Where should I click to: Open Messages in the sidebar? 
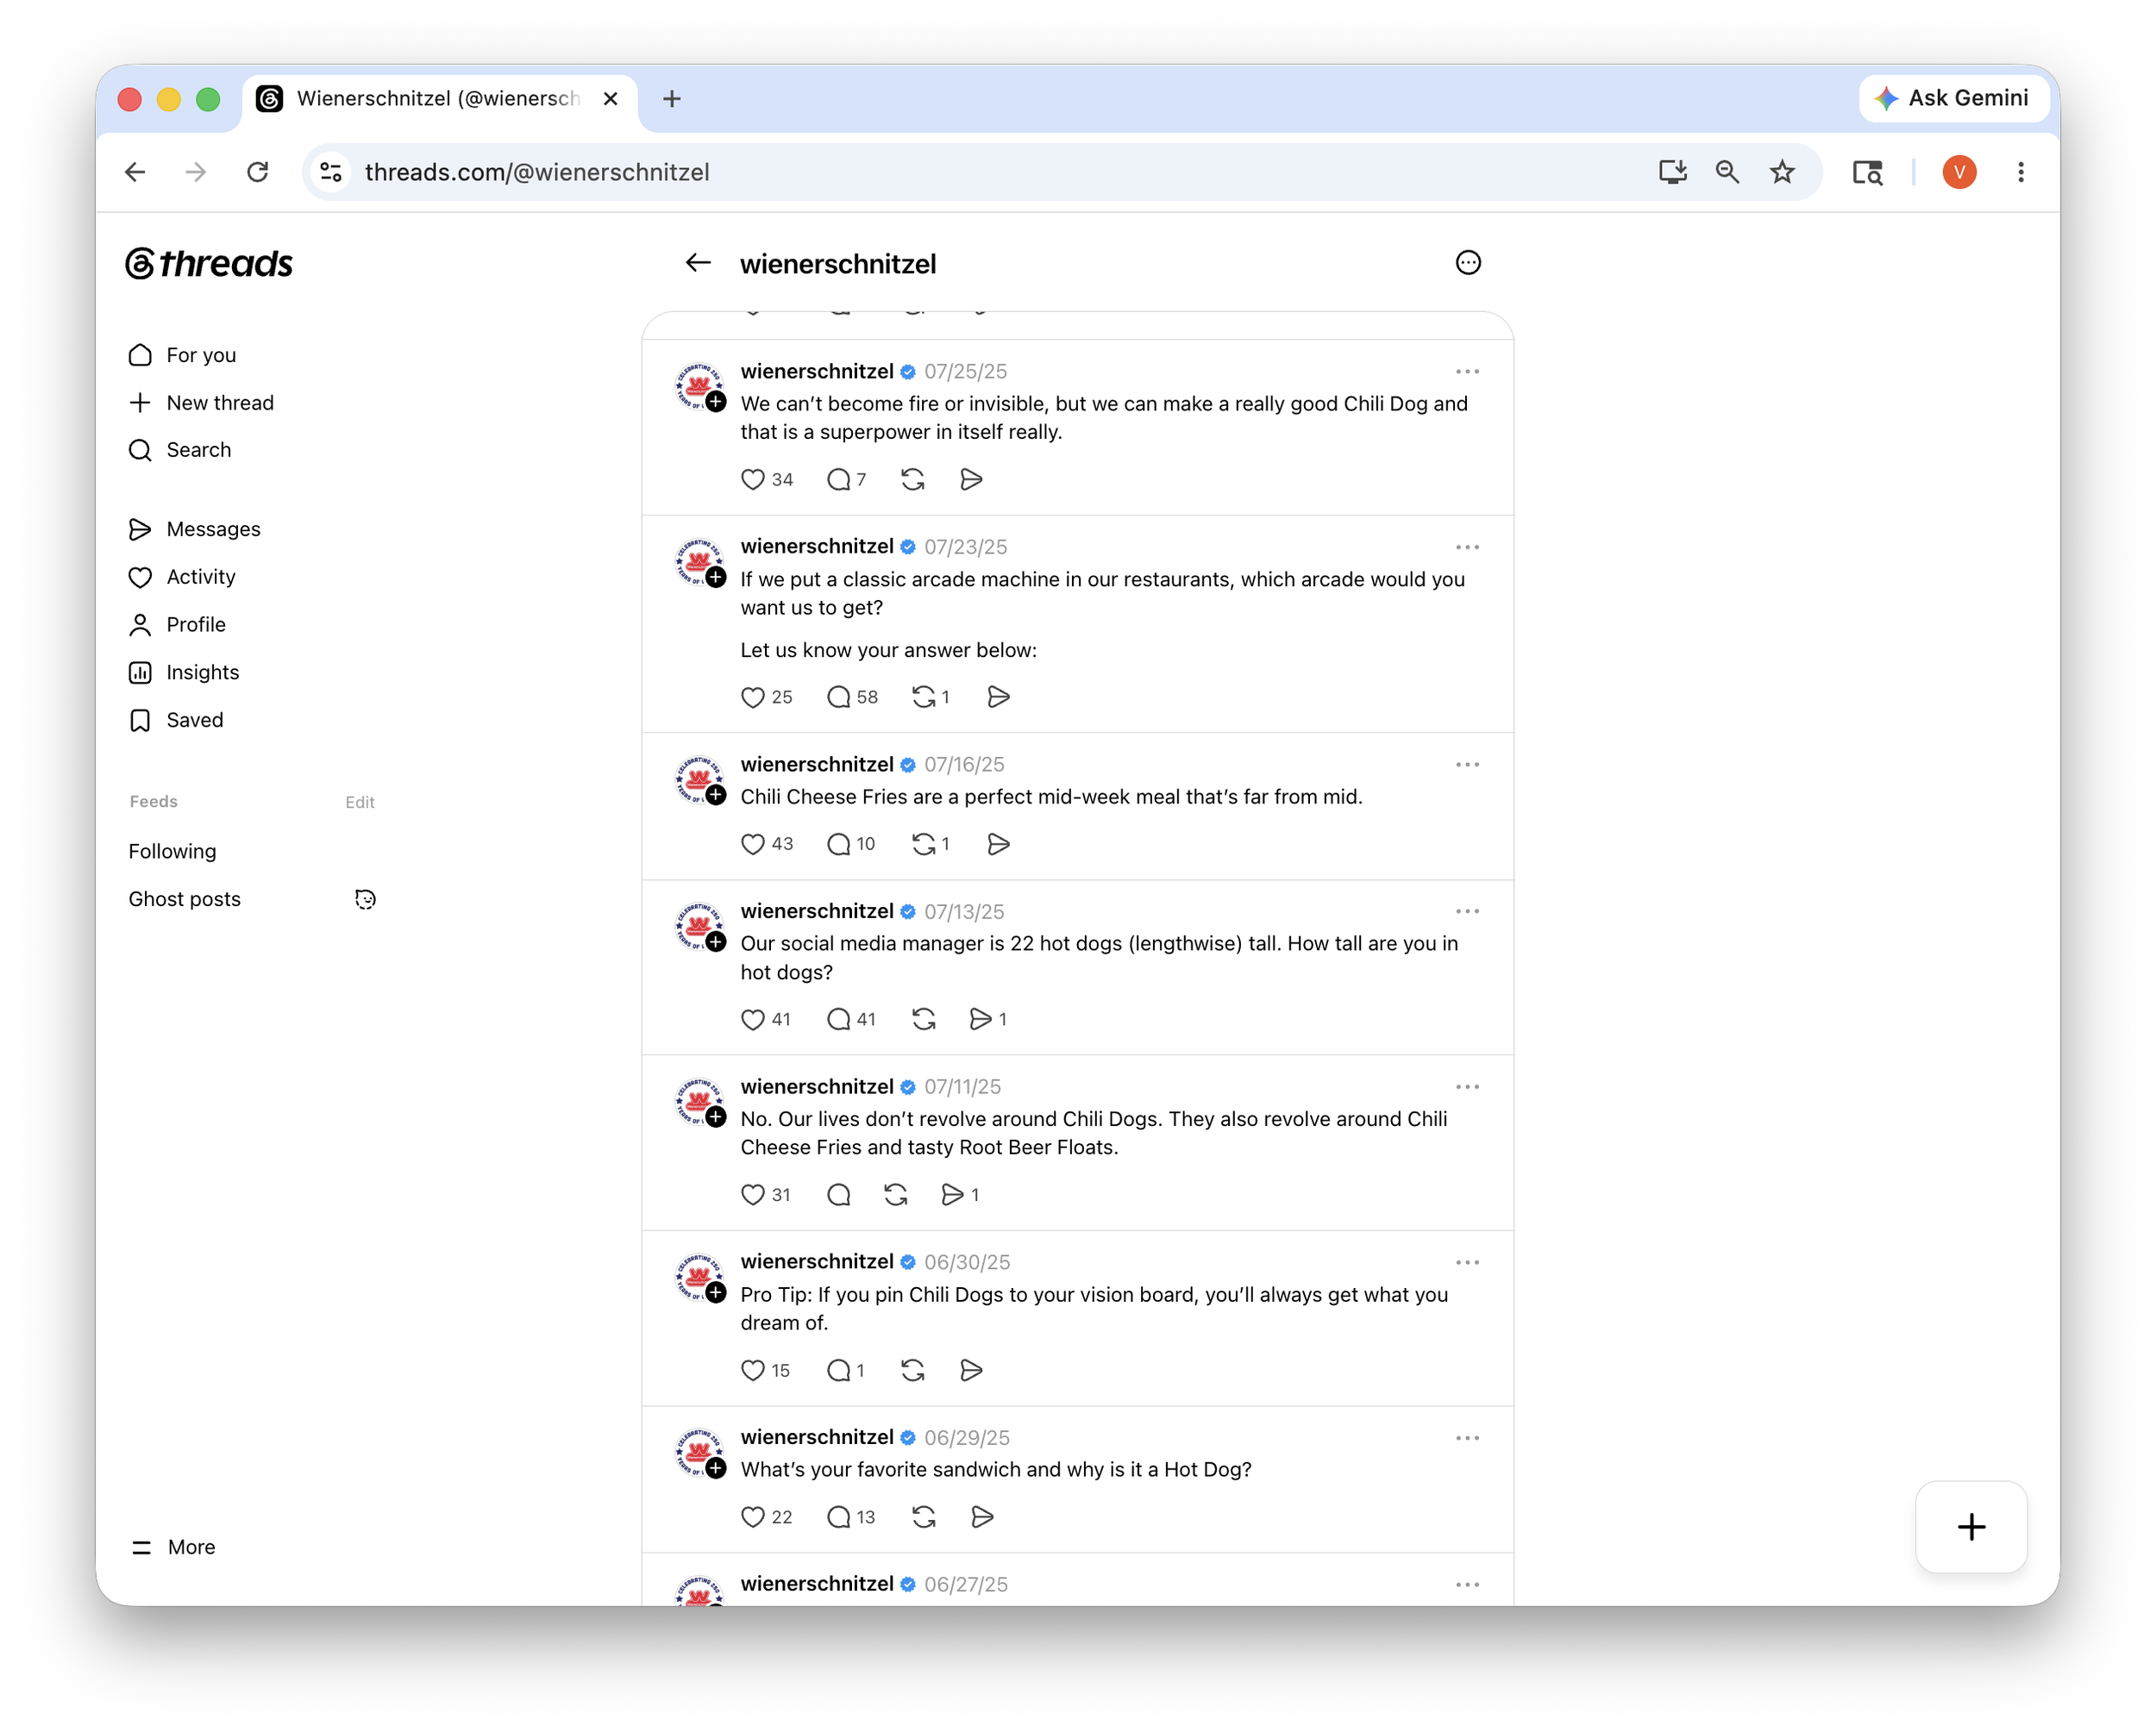point(195,529)
